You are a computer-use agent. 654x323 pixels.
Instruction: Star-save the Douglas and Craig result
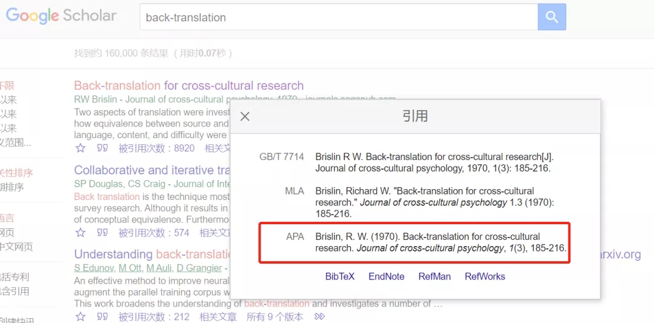click(80, 233)
